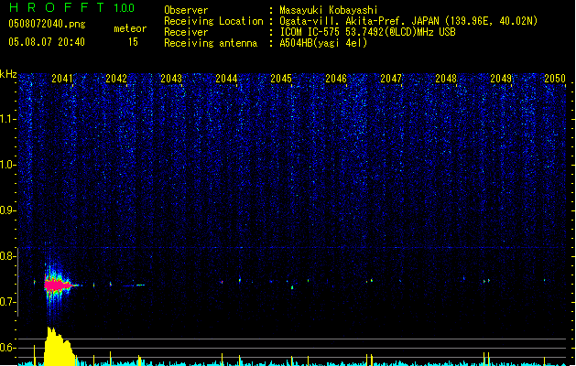Click the 1.1 kHz frequency axis label
Screen dimensions: 576x366
tap(8, 119)
